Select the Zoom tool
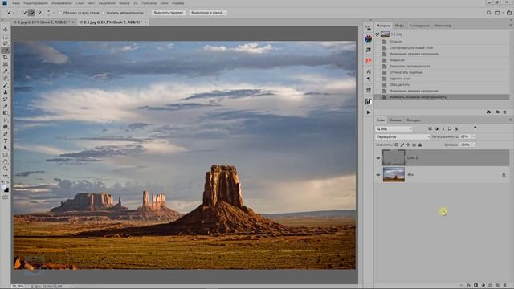Screen dimensions: 514x289 pyautogui.click(x=6, y=169)
